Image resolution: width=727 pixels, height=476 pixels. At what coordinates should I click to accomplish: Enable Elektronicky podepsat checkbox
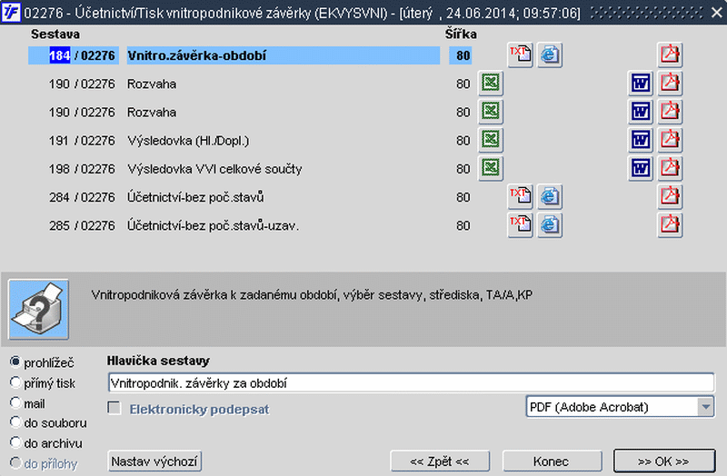pos(115,409)
